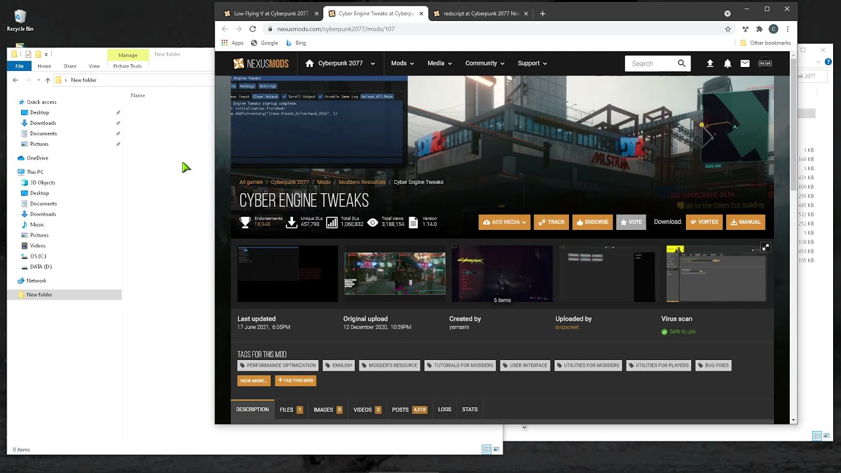The height and width of the screenshot is (473, 841).
Task: Click in the Nexus Mods search field
Action: (x=650, y=64)
